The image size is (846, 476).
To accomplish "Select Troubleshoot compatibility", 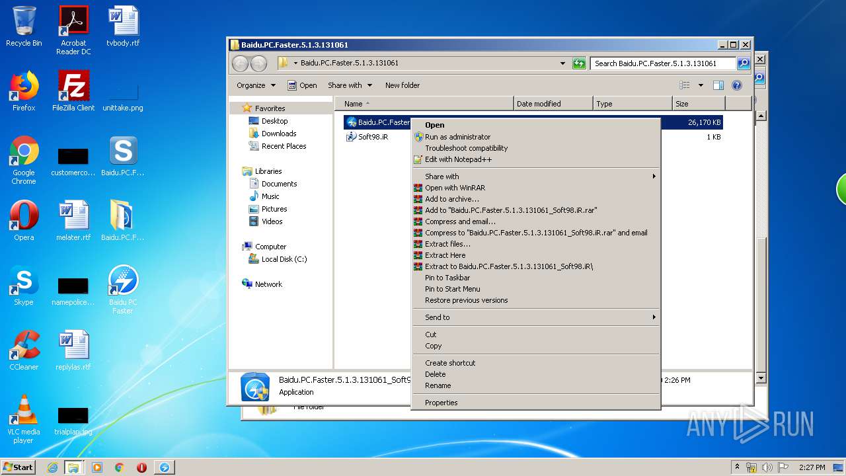I will click(x=535, y=148).
